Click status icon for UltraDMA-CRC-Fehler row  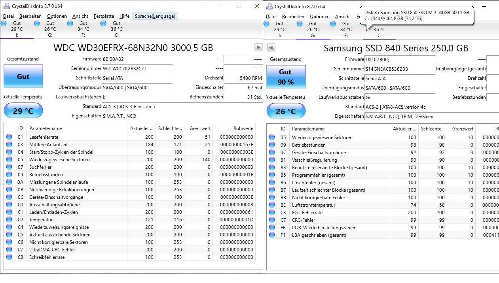tap(9, 250)
